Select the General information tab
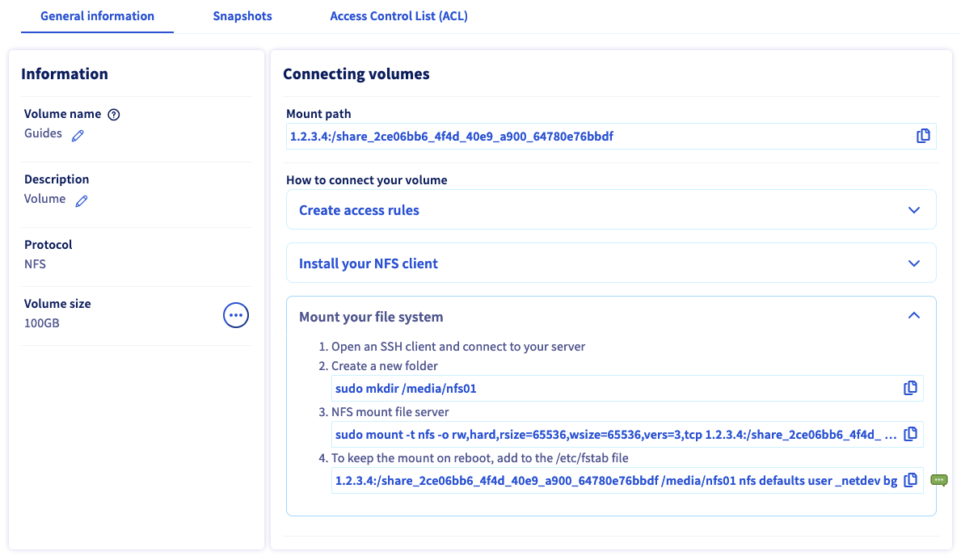Image resolution: width=961 pixels, height=560 pixels. (x=97, y=16)
